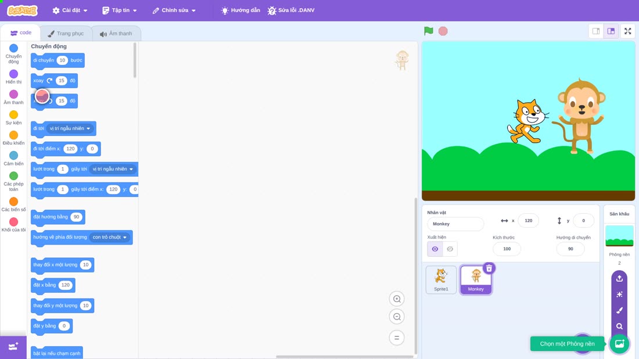639x359 pixels.
Task: Pick a surprise backdrop with sparkle icon
Action: [619, 294]
